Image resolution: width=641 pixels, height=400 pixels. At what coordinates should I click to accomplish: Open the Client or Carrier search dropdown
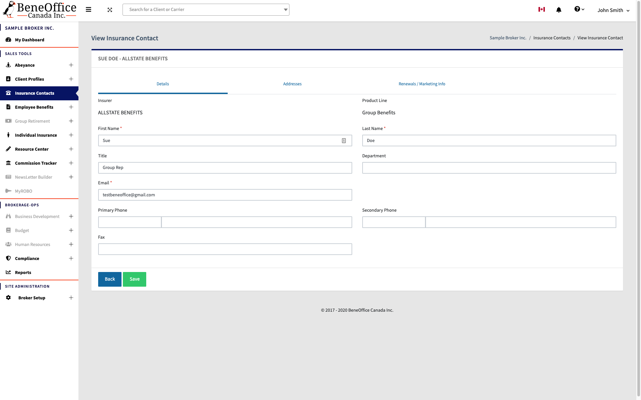click(285, 10)
